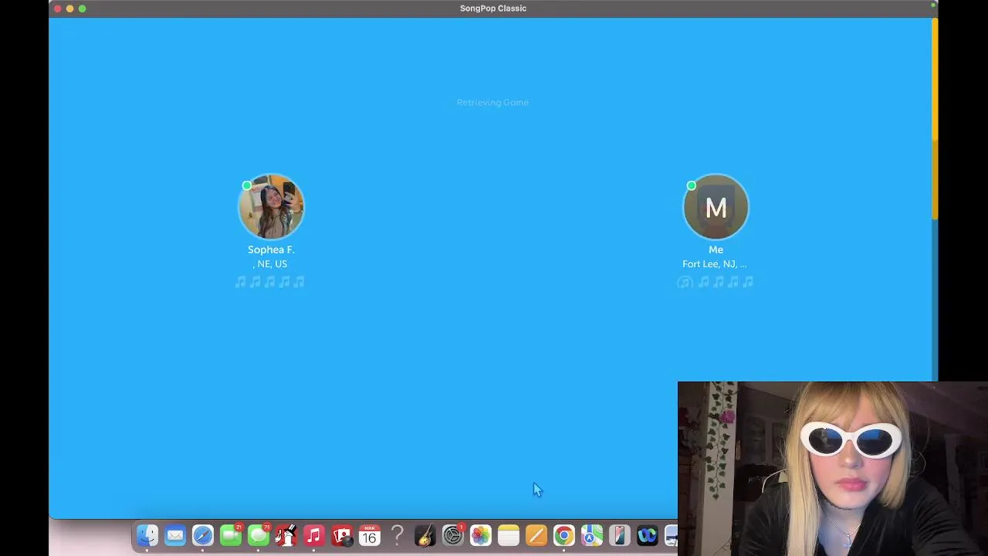Open Photos app in the dock
988x556 pixels.
pyautogui.click(x=481, y=535)
